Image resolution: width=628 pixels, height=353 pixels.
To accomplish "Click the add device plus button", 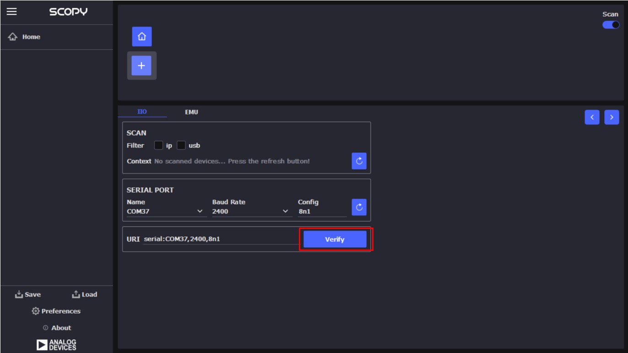I will 141,65.
